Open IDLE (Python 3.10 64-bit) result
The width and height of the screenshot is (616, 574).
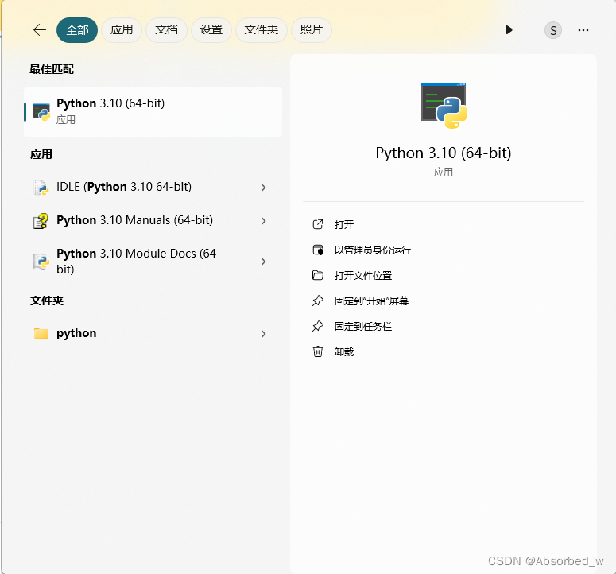click(124, 187)
